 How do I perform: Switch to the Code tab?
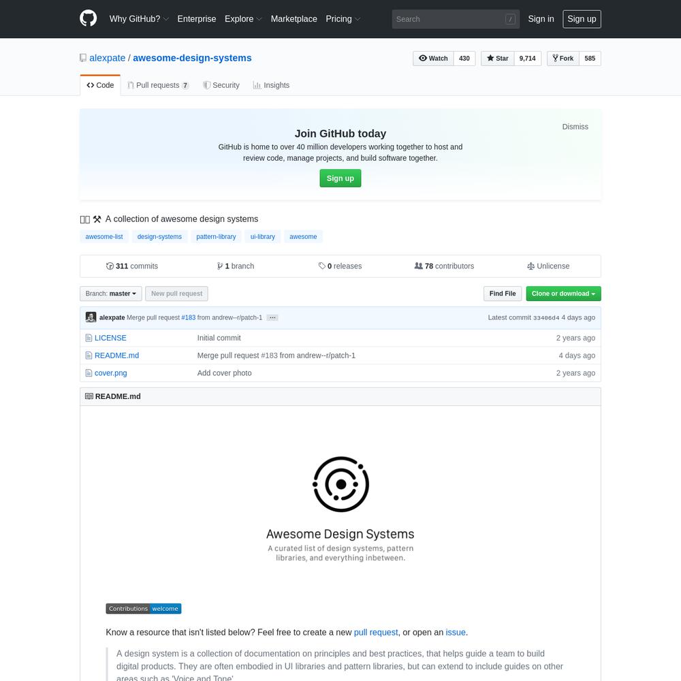point(100,85)
